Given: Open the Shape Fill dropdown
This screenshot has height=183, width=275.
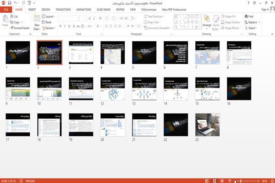Looking at the screenshot, I should point(229,17).
